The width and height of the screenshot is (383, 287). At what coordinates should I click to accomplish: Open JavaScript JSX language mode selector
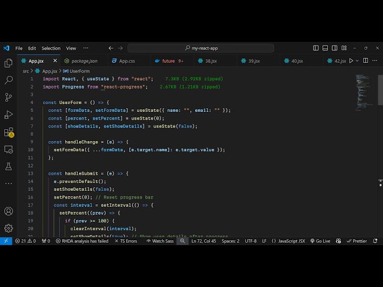pos(288,241)
